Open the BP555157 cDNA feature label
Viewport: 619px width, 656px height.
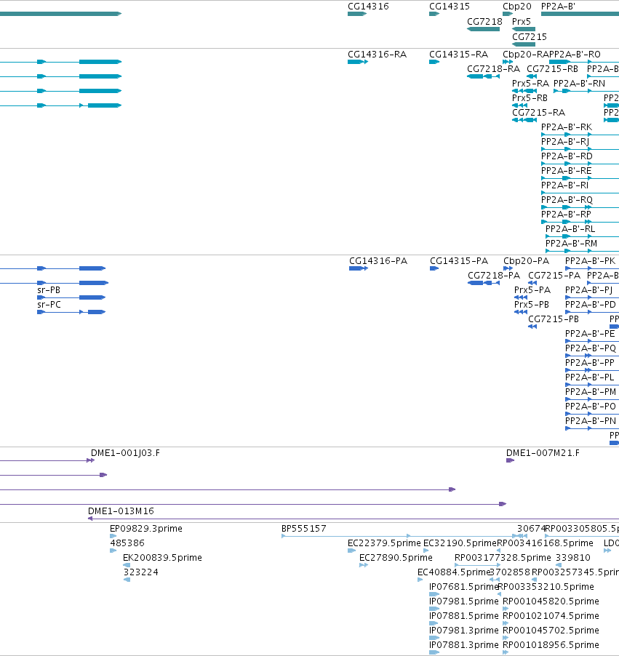pyautogui.click(x=304, y=529)
